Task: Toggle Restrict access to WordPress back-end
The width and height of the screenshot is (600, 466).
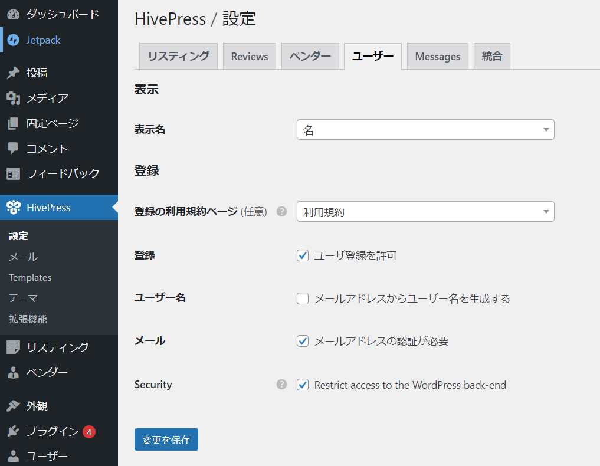Action: [x=303, y=385]
